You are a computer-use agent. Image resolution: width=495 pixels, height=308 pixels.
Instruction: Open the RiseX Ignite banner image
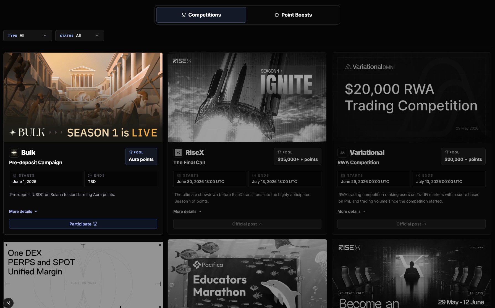point(247,97)
